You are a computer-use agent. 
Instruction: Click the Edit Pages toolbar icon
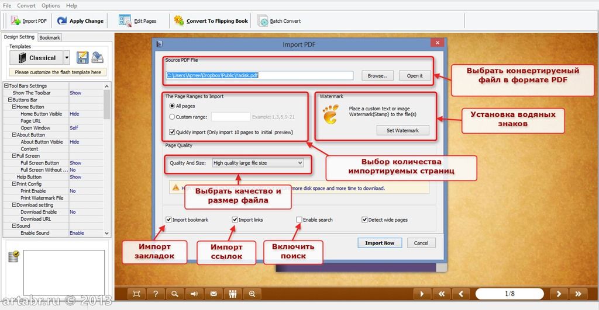125,21
